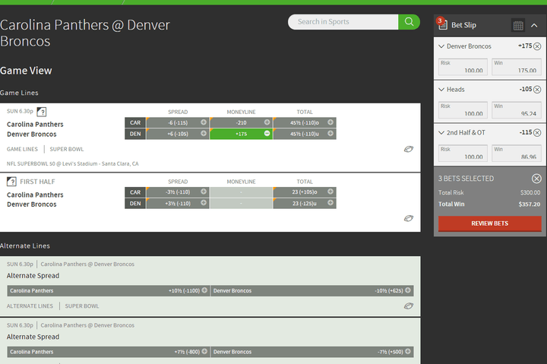Remove the Denver Broncos +175 bet

coord(537,46)
